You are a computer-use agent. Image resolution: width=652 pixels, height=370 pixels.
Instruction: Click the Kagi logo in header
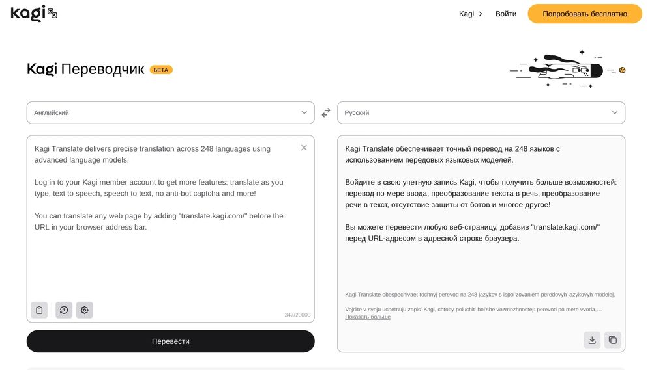pos(34,13)
